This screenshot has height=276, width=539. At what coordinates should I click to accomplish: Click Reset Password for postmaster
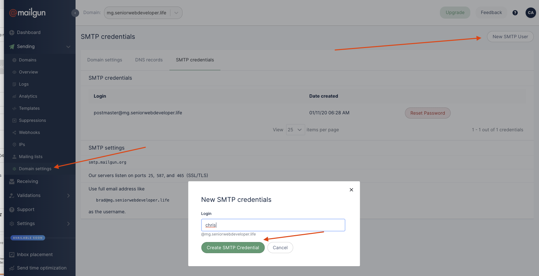[x=428, y=113]
